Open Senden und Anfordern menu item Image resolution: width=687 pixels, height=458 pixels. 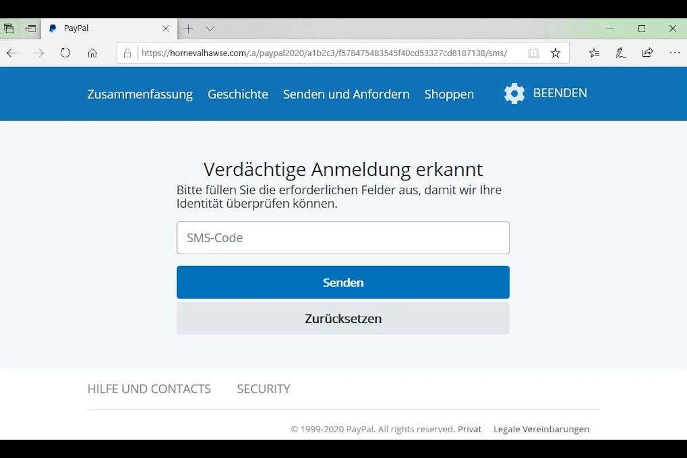(346, 94)
